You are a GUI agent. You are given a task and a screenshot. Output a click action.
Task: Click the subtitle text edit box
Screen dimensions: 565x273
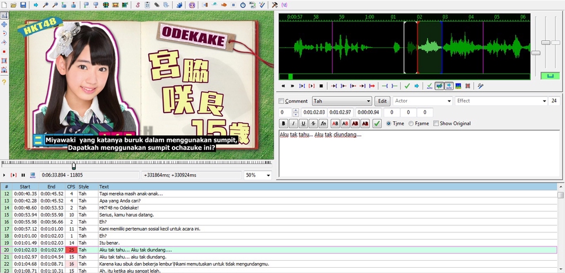coord(419,154)
